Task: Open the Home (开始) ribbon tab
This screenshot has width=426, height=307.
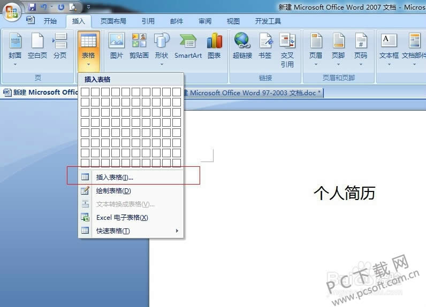Action: (50, 21)
